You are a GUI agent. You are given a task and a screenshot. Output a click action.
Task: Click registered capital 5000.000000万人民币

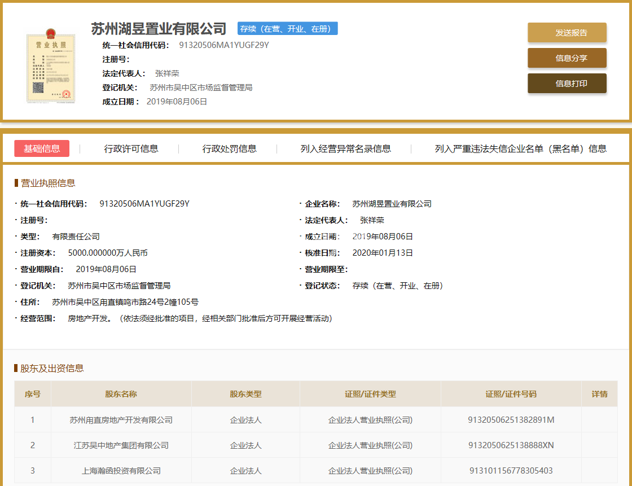[x=108, y=253]
